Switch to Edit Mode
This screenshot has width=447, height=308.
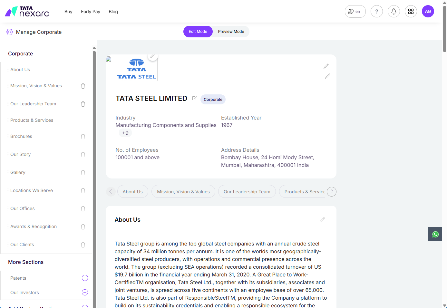pos(198,32)
